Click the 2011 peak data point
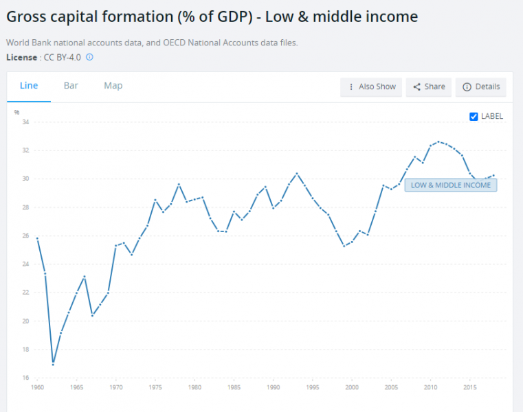The height and width of the screenshot is (412, 523). point(438,141)
